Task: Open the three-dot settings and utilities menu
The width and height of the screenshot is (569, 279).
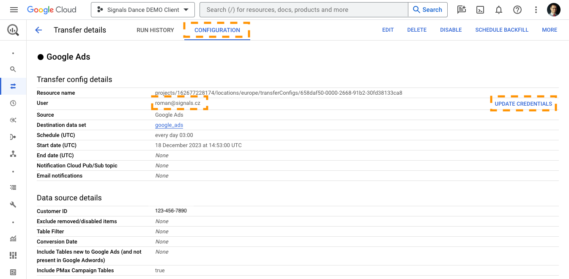Action: 536,10
